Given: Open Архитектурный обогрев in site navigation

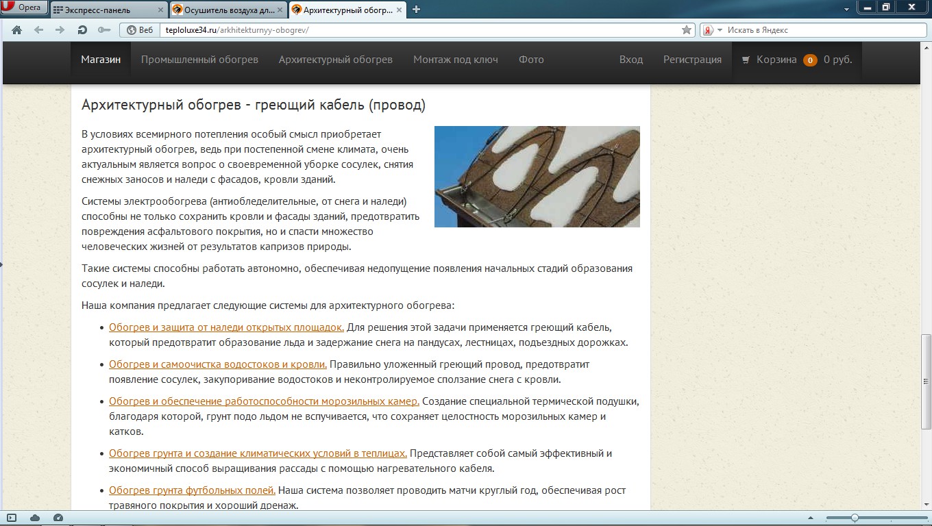Looking at the screenshot, I should pos(336,60).
